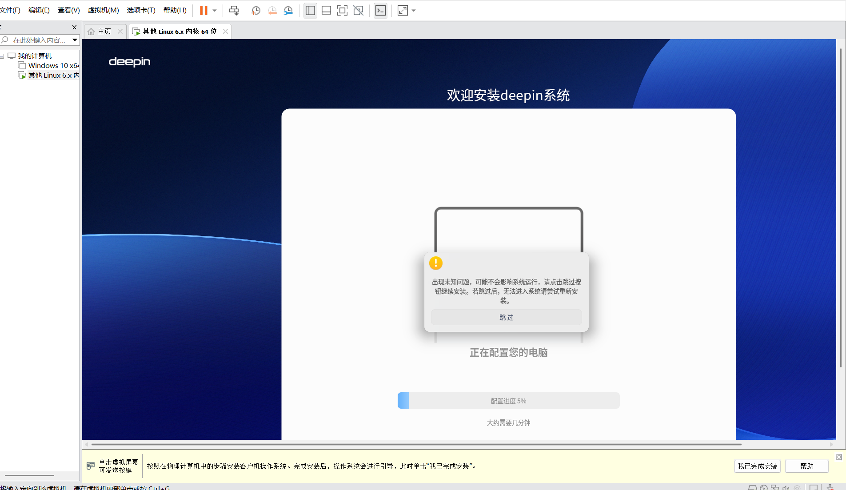Image resolution: width=846 pixels, height=490 pixels.
Task: Click the library search input field
Action: pos(39,40)
